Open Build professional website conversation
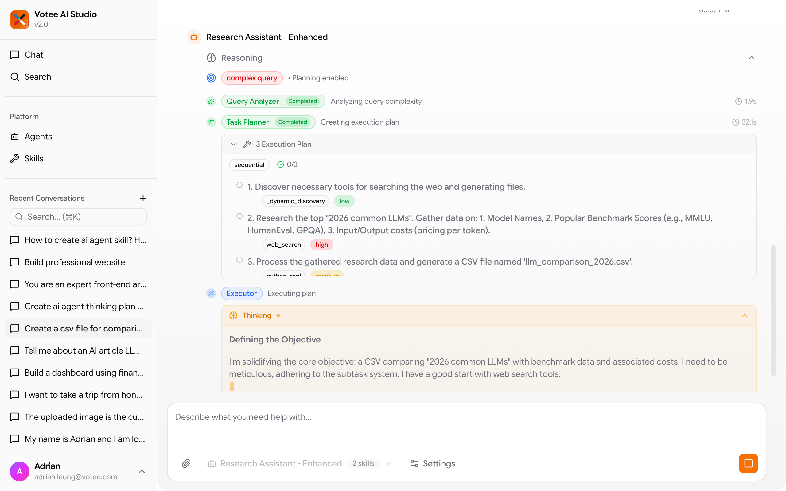Screen dimensions: 786x491 [x=75, y=262]
